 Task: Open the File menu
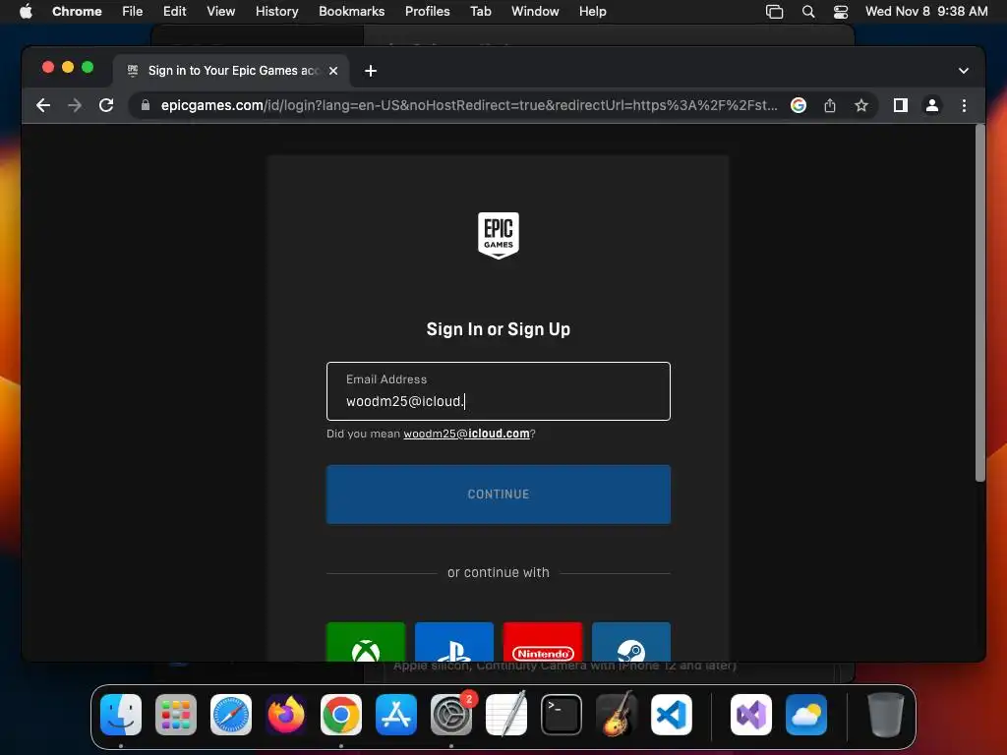tap(133, 12)
